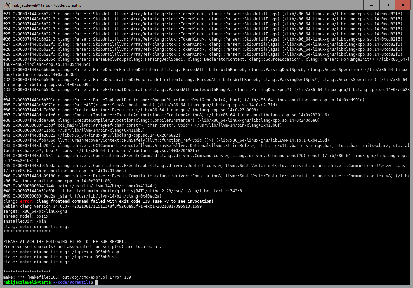
Task: Place cursor at the shell prompt block
Action: pos(97,282)
